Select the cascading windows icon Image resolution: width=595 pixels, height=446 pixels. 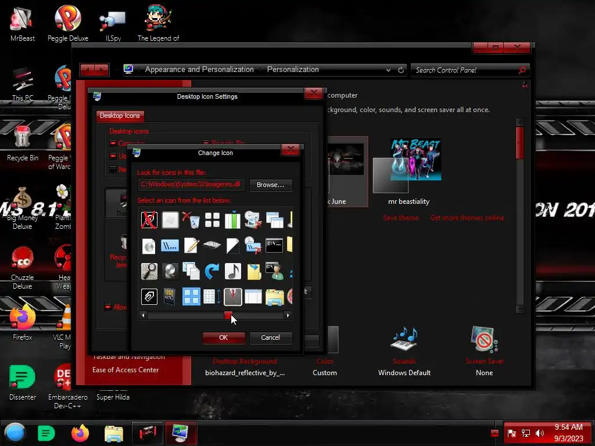(274, 220)
